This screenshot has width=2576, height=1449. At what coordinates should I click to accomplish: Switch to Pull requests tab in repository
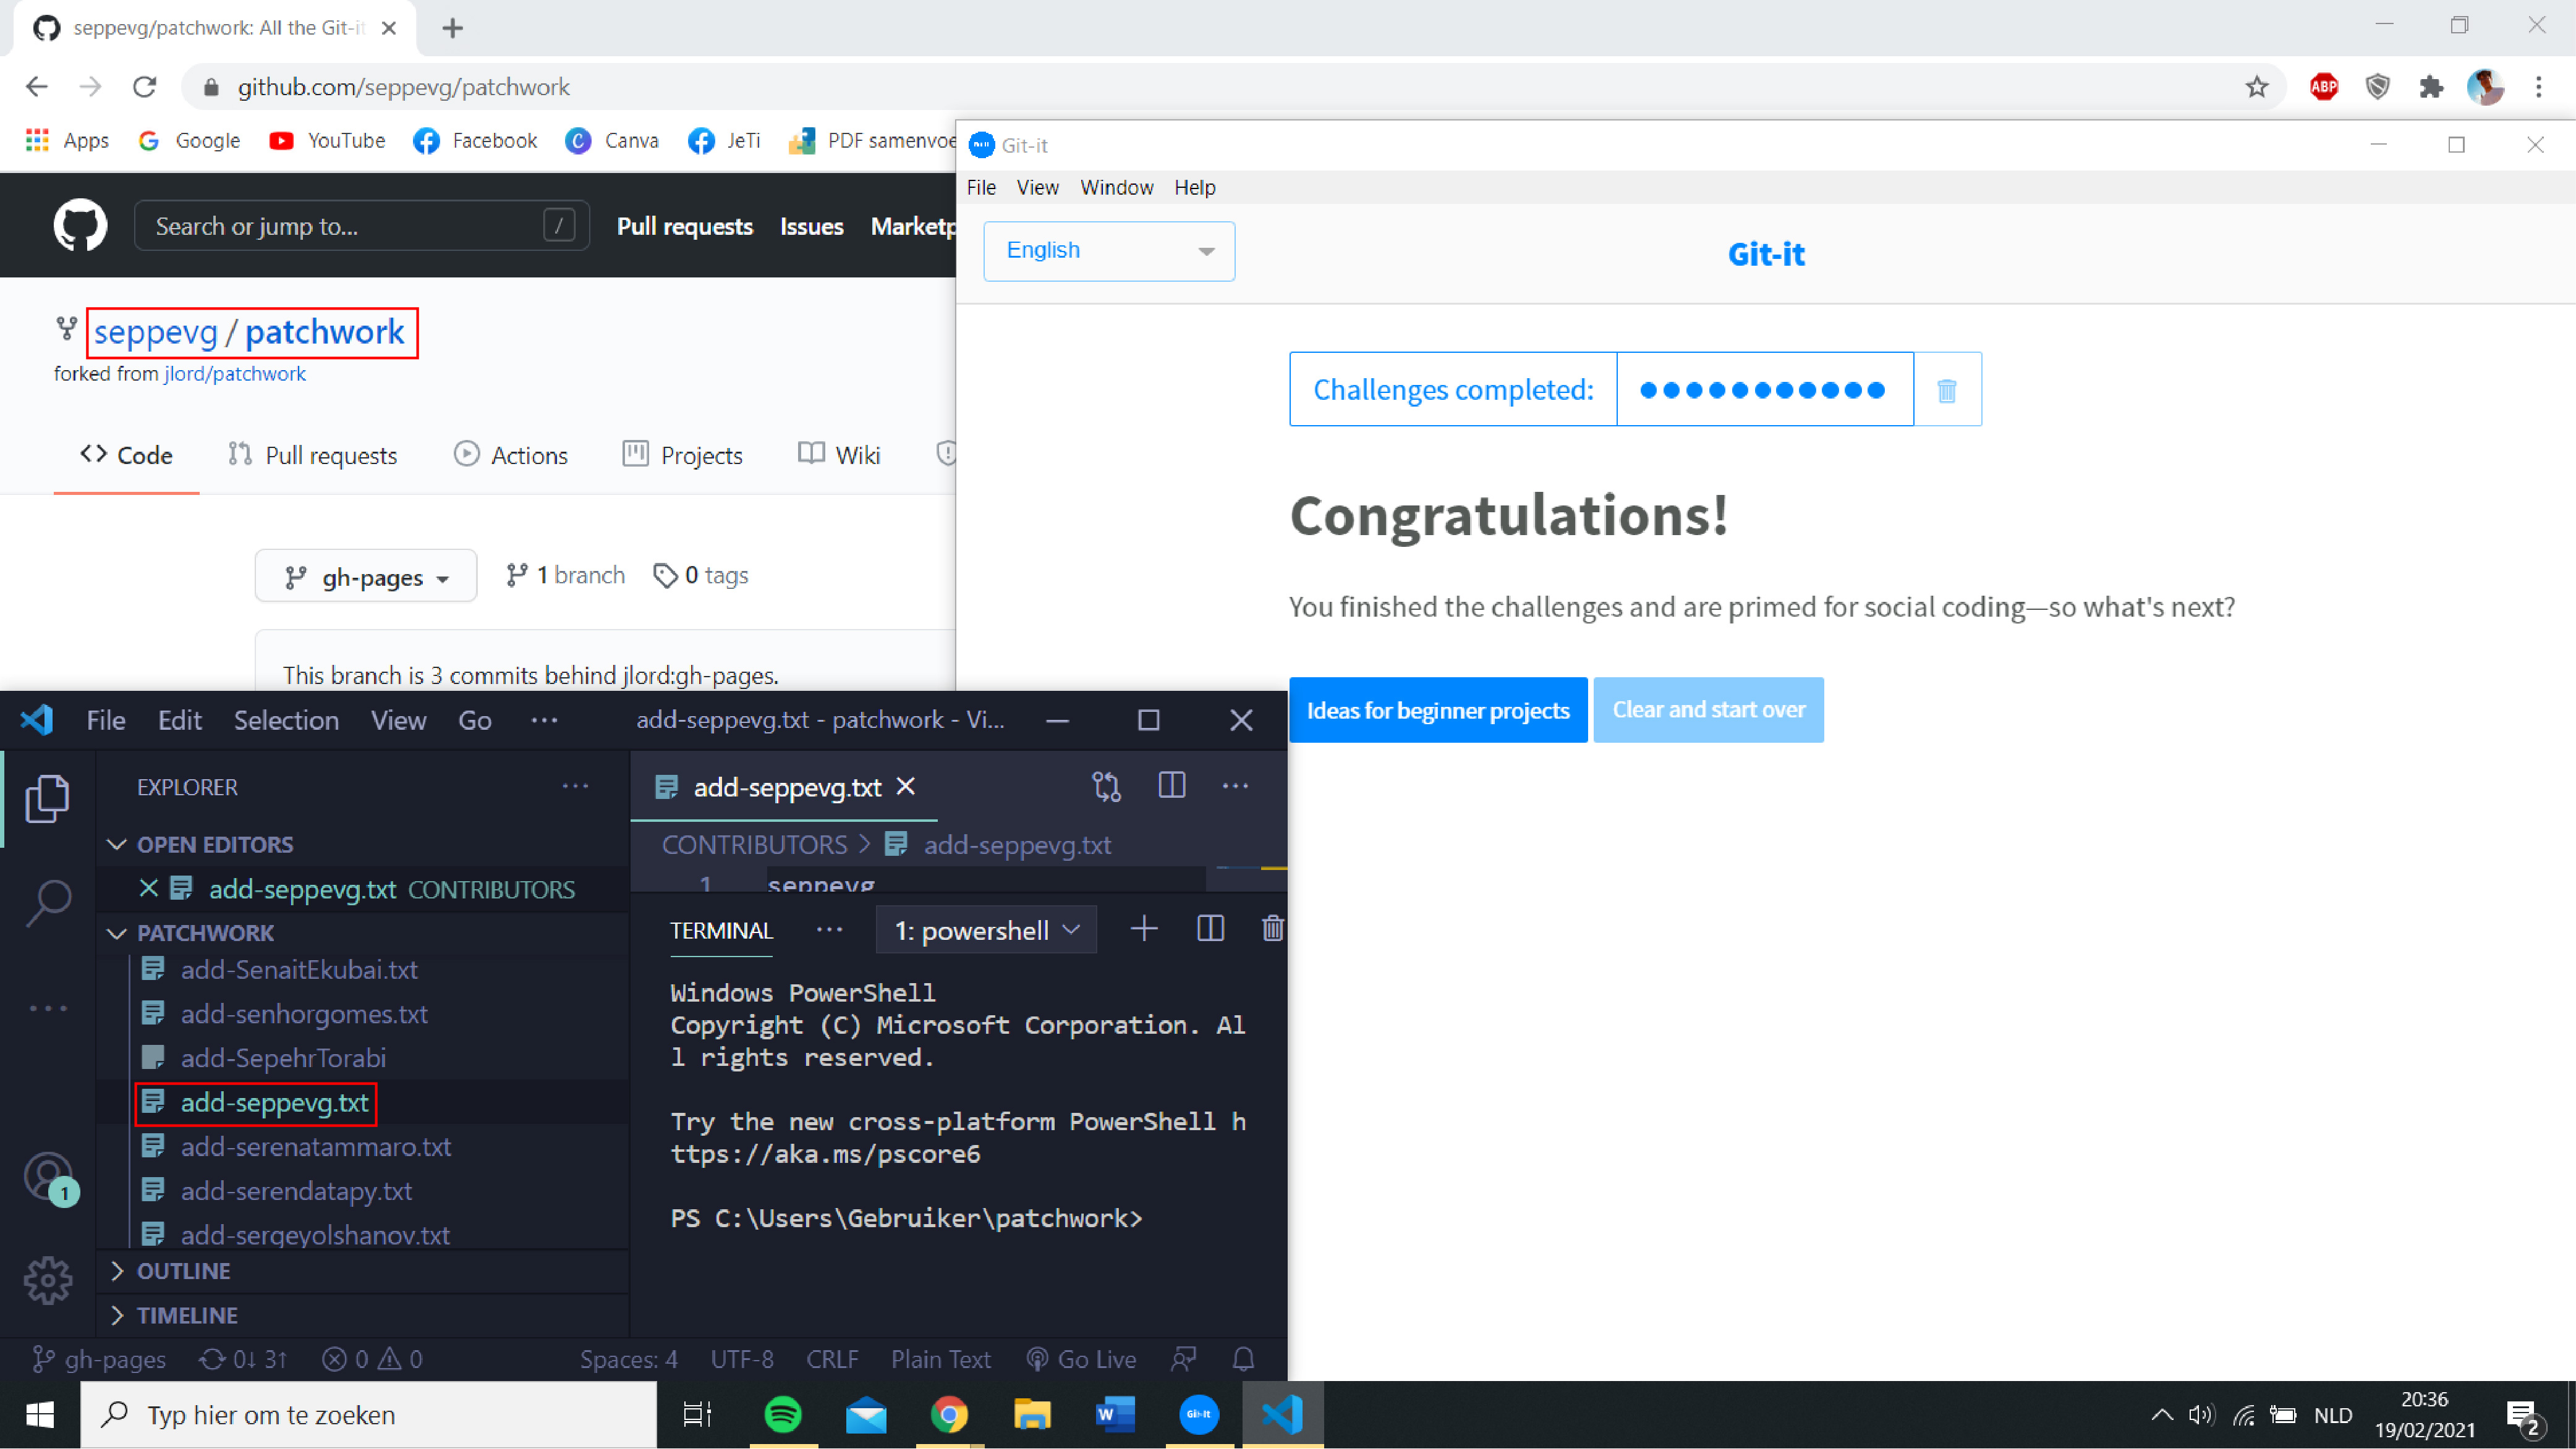point(313,455)
